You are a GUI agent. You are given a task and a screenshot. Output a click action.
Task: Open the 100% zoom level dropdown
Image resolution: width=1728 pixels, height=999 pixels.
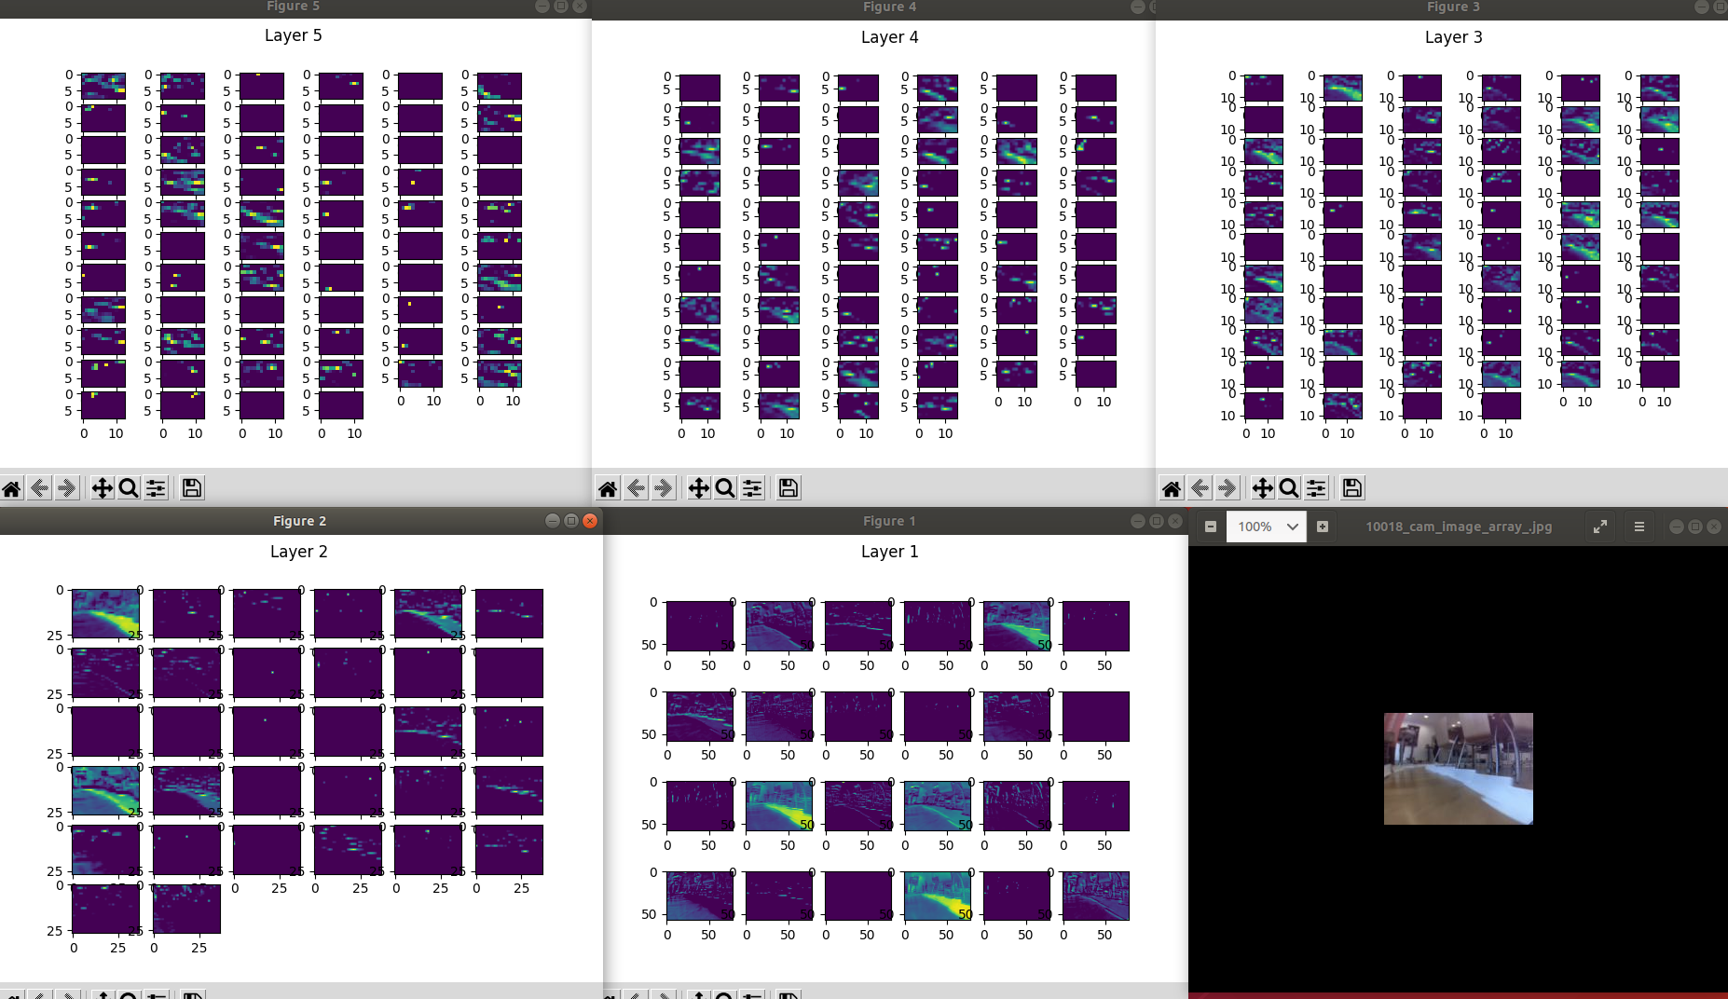point(1267,527)
